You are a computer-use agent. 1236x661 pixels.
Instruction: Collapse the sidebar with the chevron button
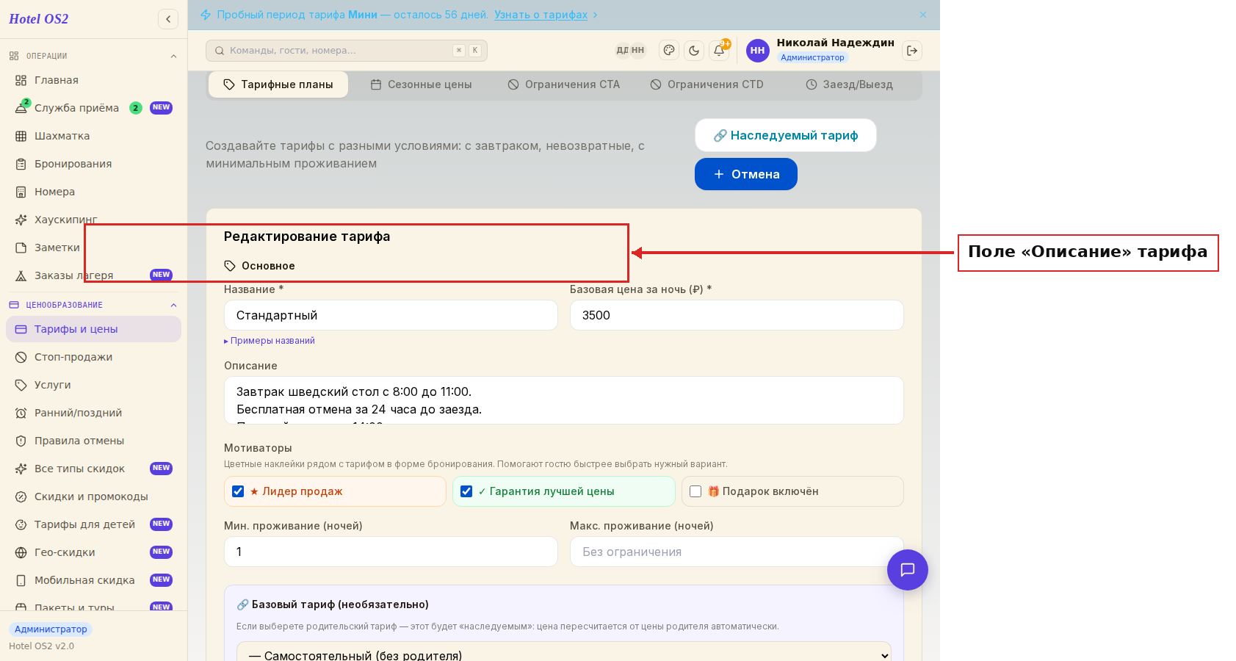[168, 19]
